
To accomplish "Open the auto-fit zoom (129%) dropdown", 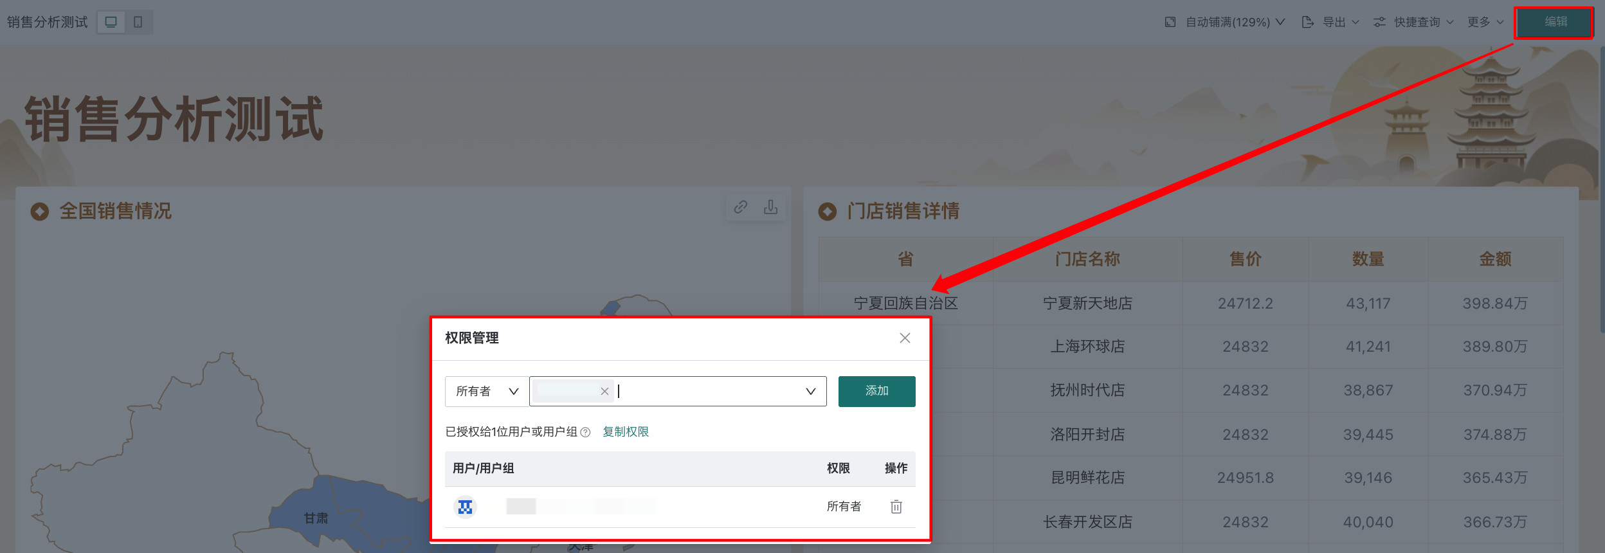I will click(x=1235, y=22).
